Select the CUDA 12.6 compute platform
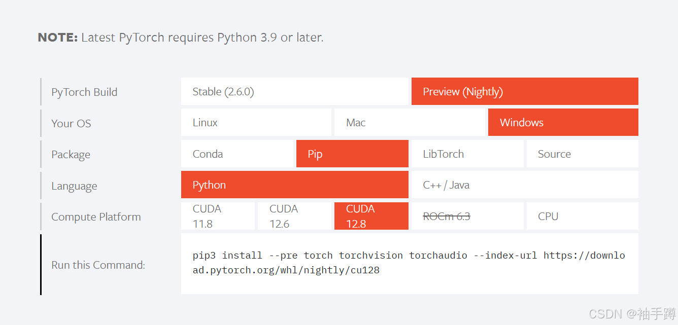Image resolution: width=678 pixels, height=325 pixels. pos(294,216)
